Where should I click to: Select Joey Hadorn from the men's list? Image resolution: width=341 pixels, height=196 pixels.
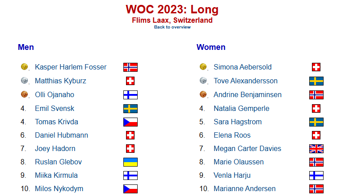55,148
